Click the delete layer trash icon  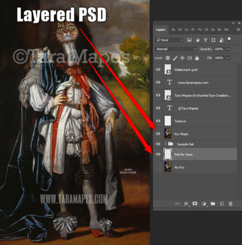(x=230, y=204)
